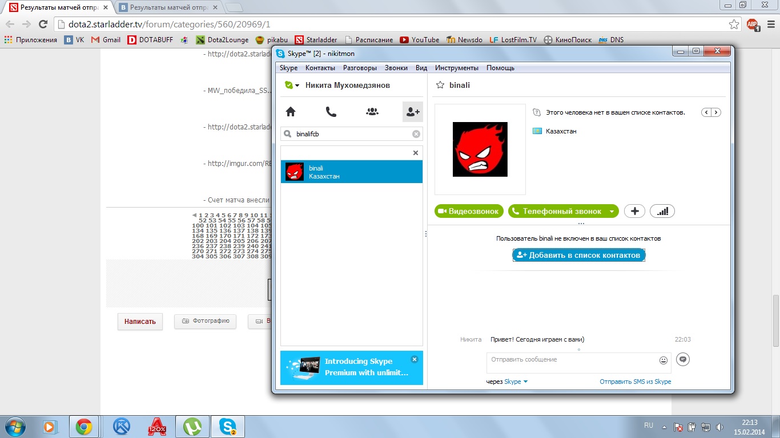Viewport: 780px width, 438px height.
Task: Click Отправить SMS из Skype link
Action: tap(636, 382)
